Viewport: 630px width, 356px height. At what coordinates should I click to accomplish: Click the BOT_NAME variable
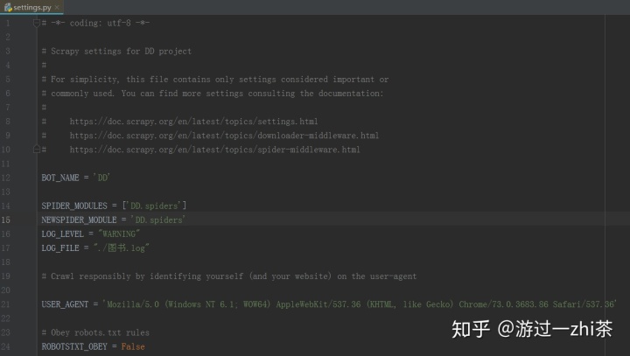click(x=60, y=178)
